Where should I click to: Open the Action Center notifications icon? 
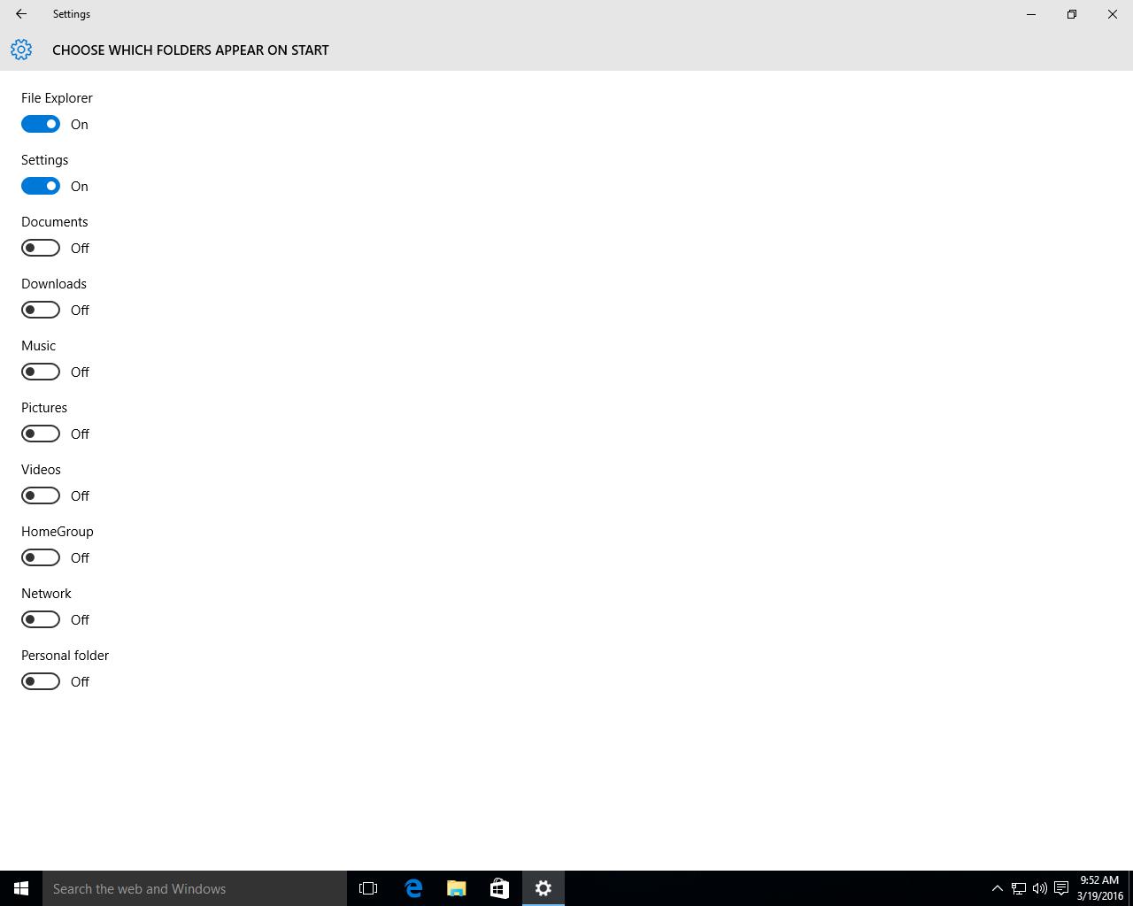point(1061,888)
